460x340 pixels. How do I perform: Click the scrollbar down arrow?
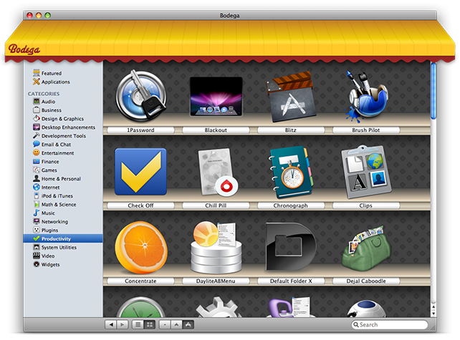(433, 314)
